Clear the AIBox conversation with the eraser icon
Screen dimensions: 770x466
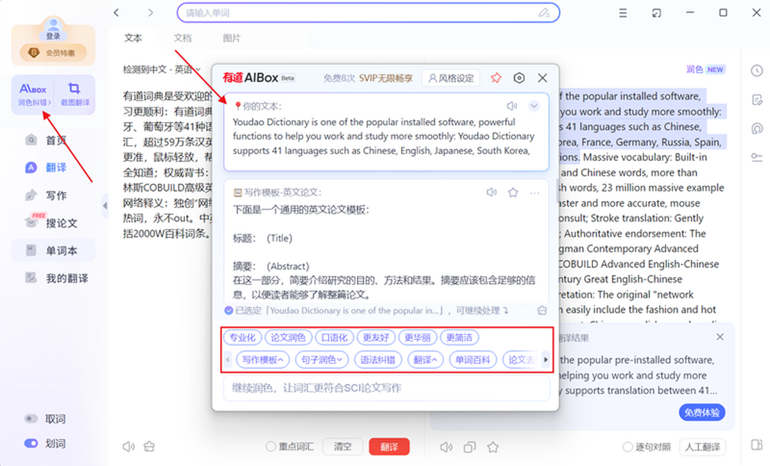(542, 311)
